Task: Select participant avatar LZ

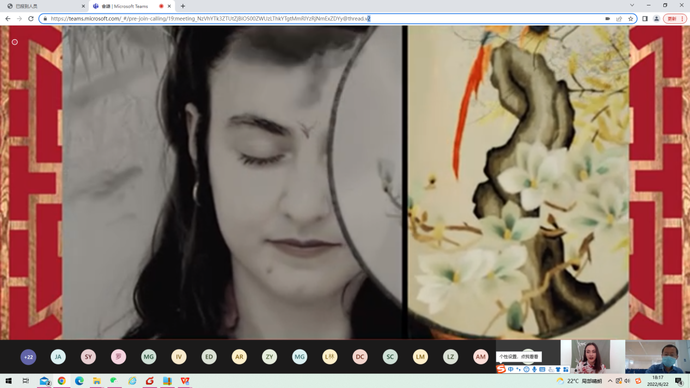Action: pyautogui.click(x=450, y=357)
